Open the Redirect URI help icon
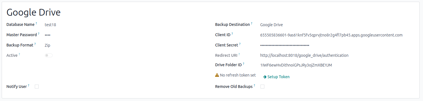Viewport: 423px width, 101px height. [x=239, y=55]
